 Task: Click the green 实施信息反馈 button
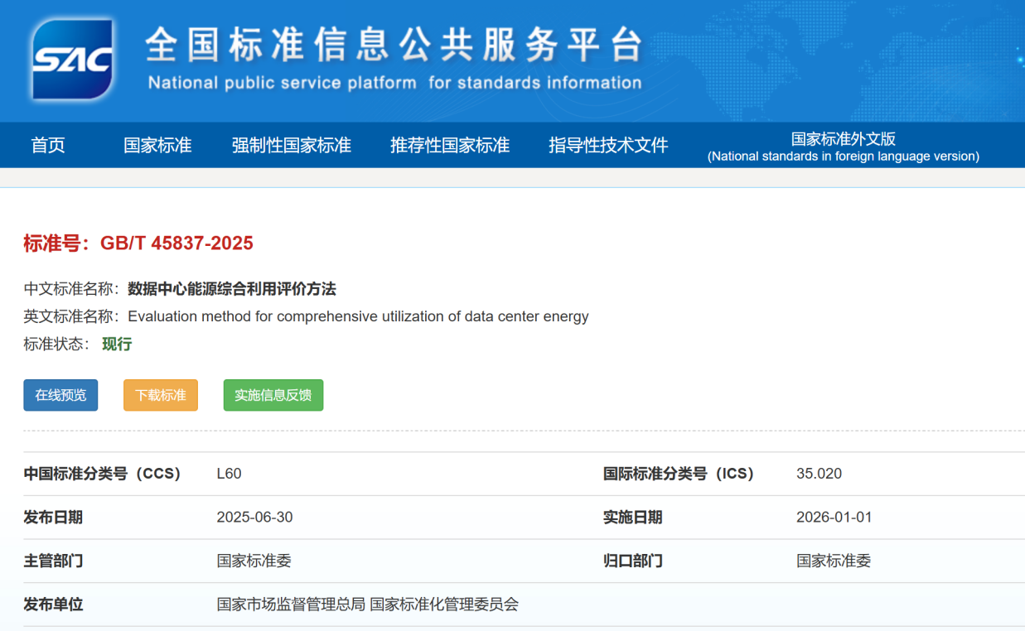273,395
